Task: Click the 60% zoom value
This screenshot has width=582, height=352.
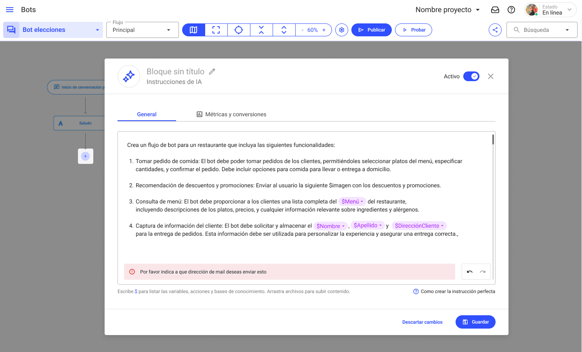Action: pyautogui.click(x=313, y=30)
